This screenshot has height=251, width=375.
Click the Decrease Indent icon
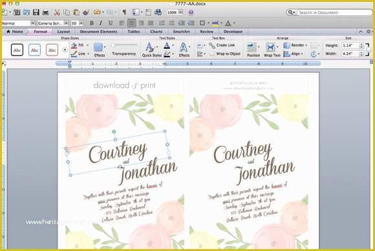[x=181, y=23]
